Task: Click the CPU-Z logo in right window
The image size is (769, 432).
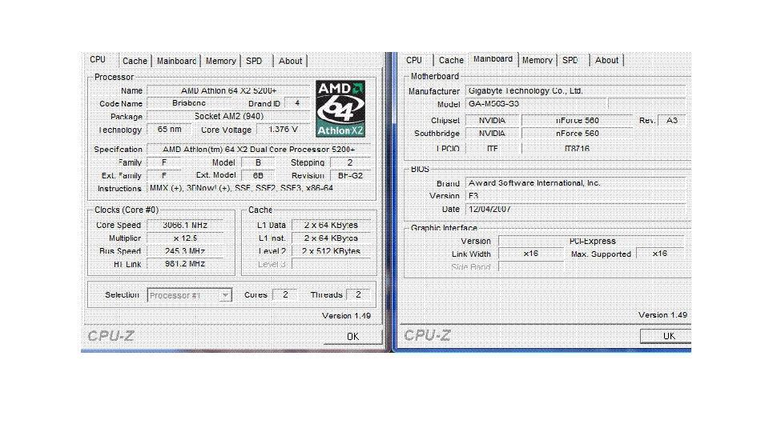Action: tap(427, 335)
